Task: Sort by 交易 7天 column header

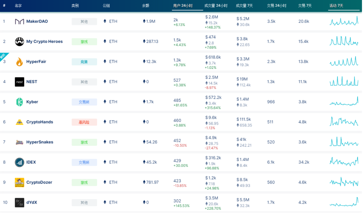Action: click(x=305, y=6)
